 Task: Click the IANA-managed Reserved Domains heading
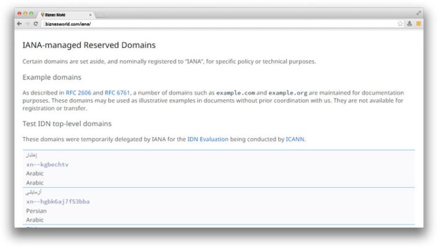click(x=89, y=45)
